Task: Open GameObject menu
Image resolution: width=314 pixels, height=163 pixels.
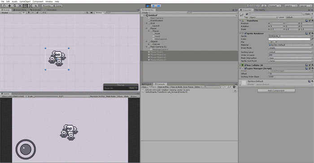Action: 25,1
